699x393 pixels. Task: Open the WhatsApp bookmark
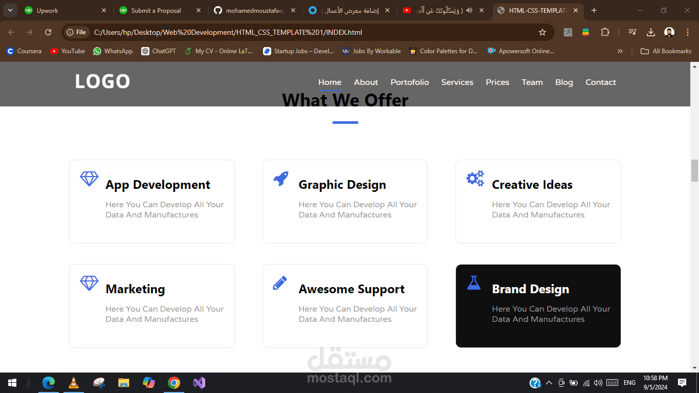[113, 51]
